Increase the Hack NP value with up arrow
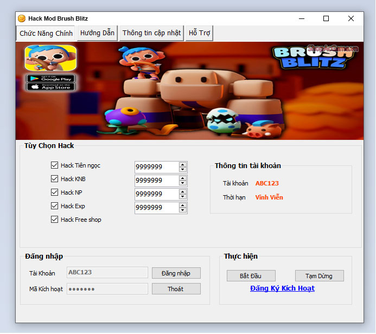The width and height of the screenshot is (376, 334). 183,192
